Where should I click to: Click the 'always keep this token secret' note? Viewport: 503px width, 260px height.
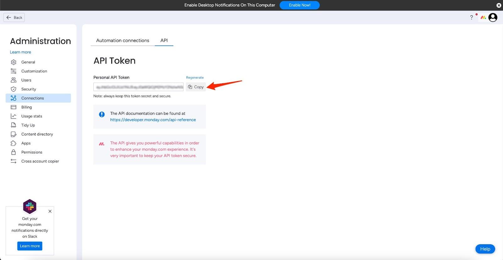[132, 96]
